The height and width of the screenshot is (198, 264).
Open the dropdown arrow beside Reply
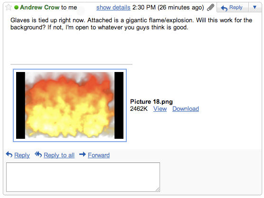click(255, 8)
